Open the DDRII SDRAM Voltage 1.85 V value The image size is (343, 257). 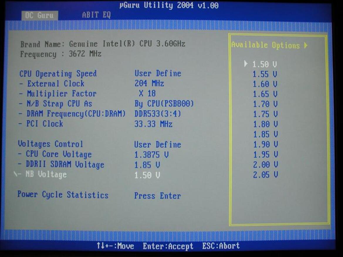[x=147, y=165]
